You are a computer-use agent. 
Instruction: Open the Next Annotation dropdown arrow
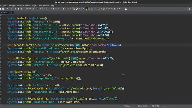pyautogui.click(x=101, y=9)
